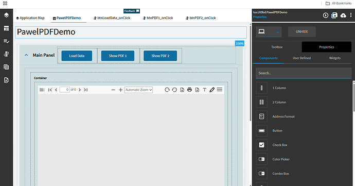
Task: Select the Button component
Action: point(304,131)
